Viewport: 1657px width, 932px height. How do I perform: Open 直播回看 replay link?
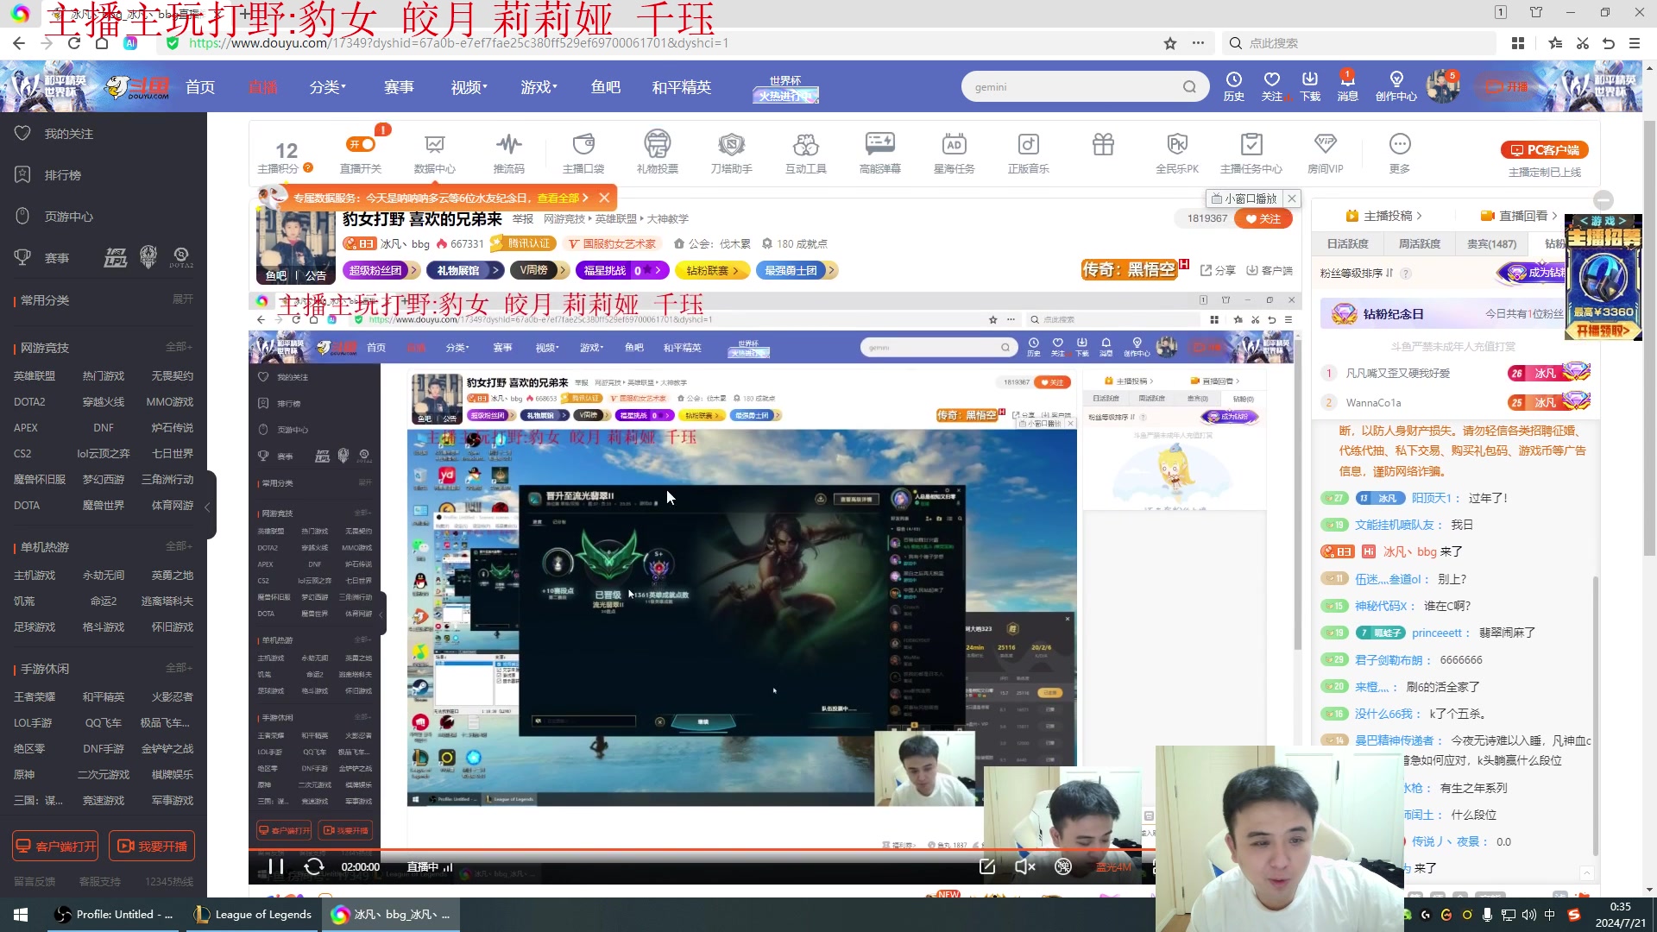click(x=1519, y=216)
